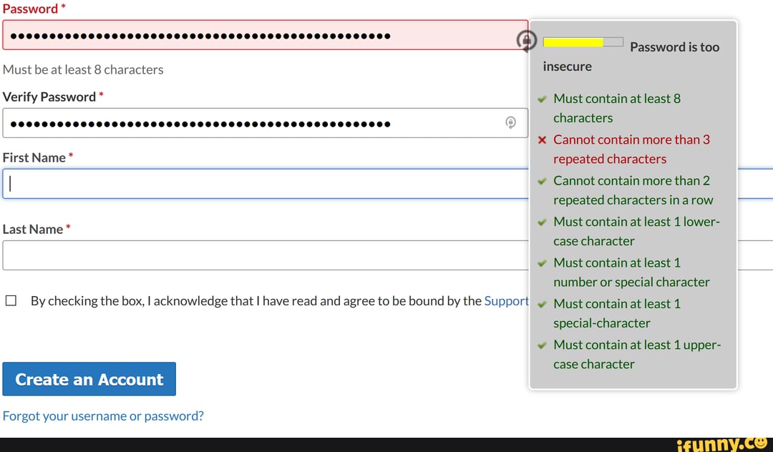Click green check beside lower-case character rule
Screen dimensions: 773x452
542,222
